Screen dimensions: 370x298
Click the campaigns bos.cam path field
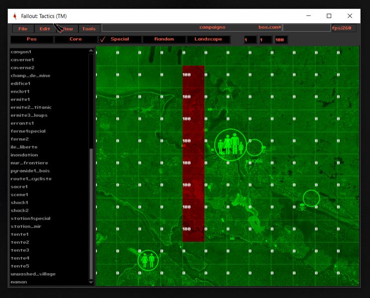(x=192, y=27)
